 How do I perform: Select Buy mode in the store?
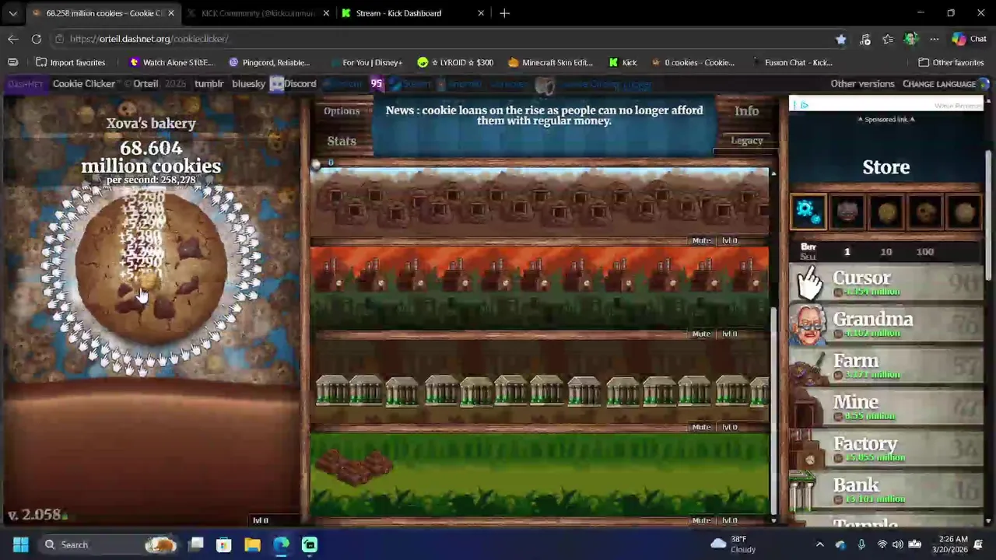coord(808,247)
